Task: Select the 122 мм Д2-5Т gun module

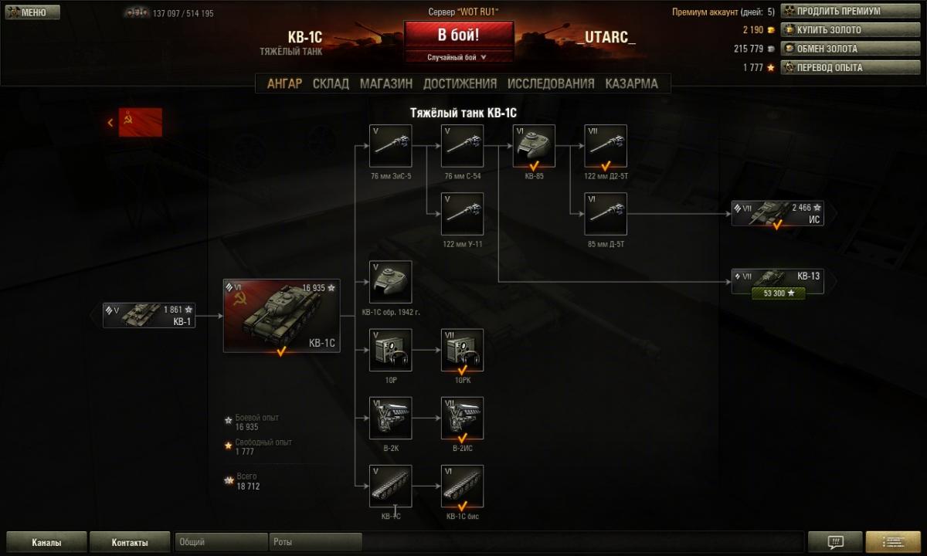Action: (x=606, y=146)
